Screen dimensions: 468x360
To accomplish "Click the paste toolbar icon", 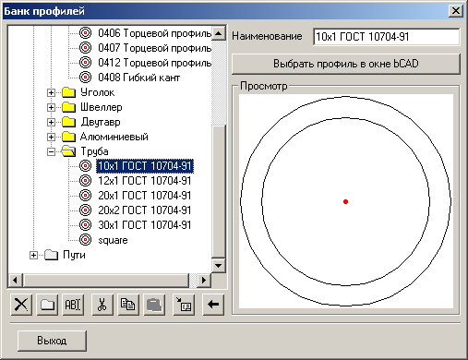I will pos(154,305).
